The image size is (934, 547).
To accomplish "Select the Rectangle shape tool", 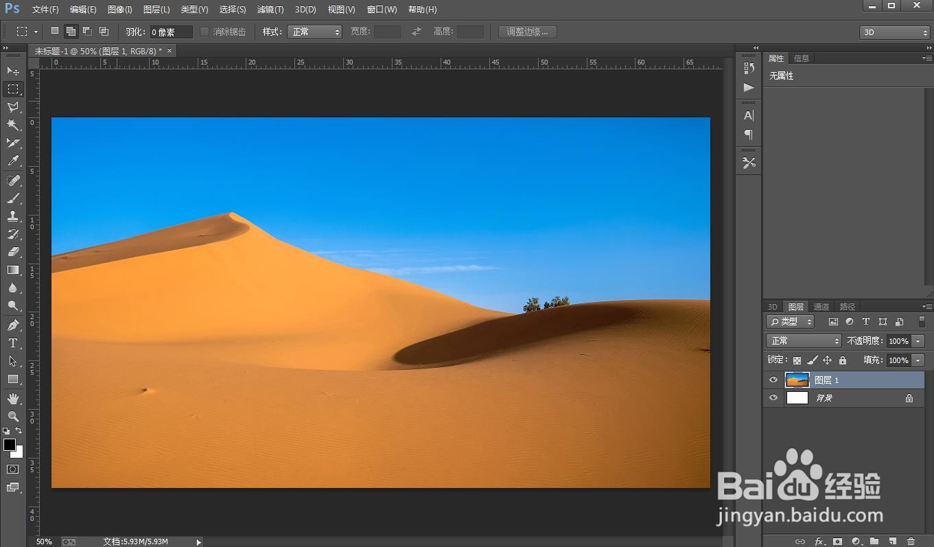I will point(13,379).
